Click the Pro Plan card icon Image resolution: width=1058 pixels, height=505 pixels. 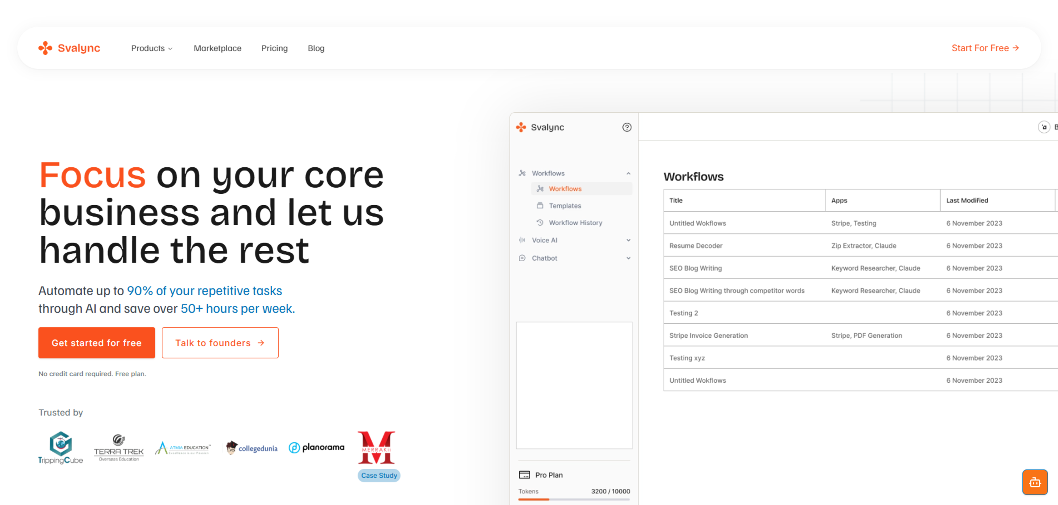click(x=524, y=475)
